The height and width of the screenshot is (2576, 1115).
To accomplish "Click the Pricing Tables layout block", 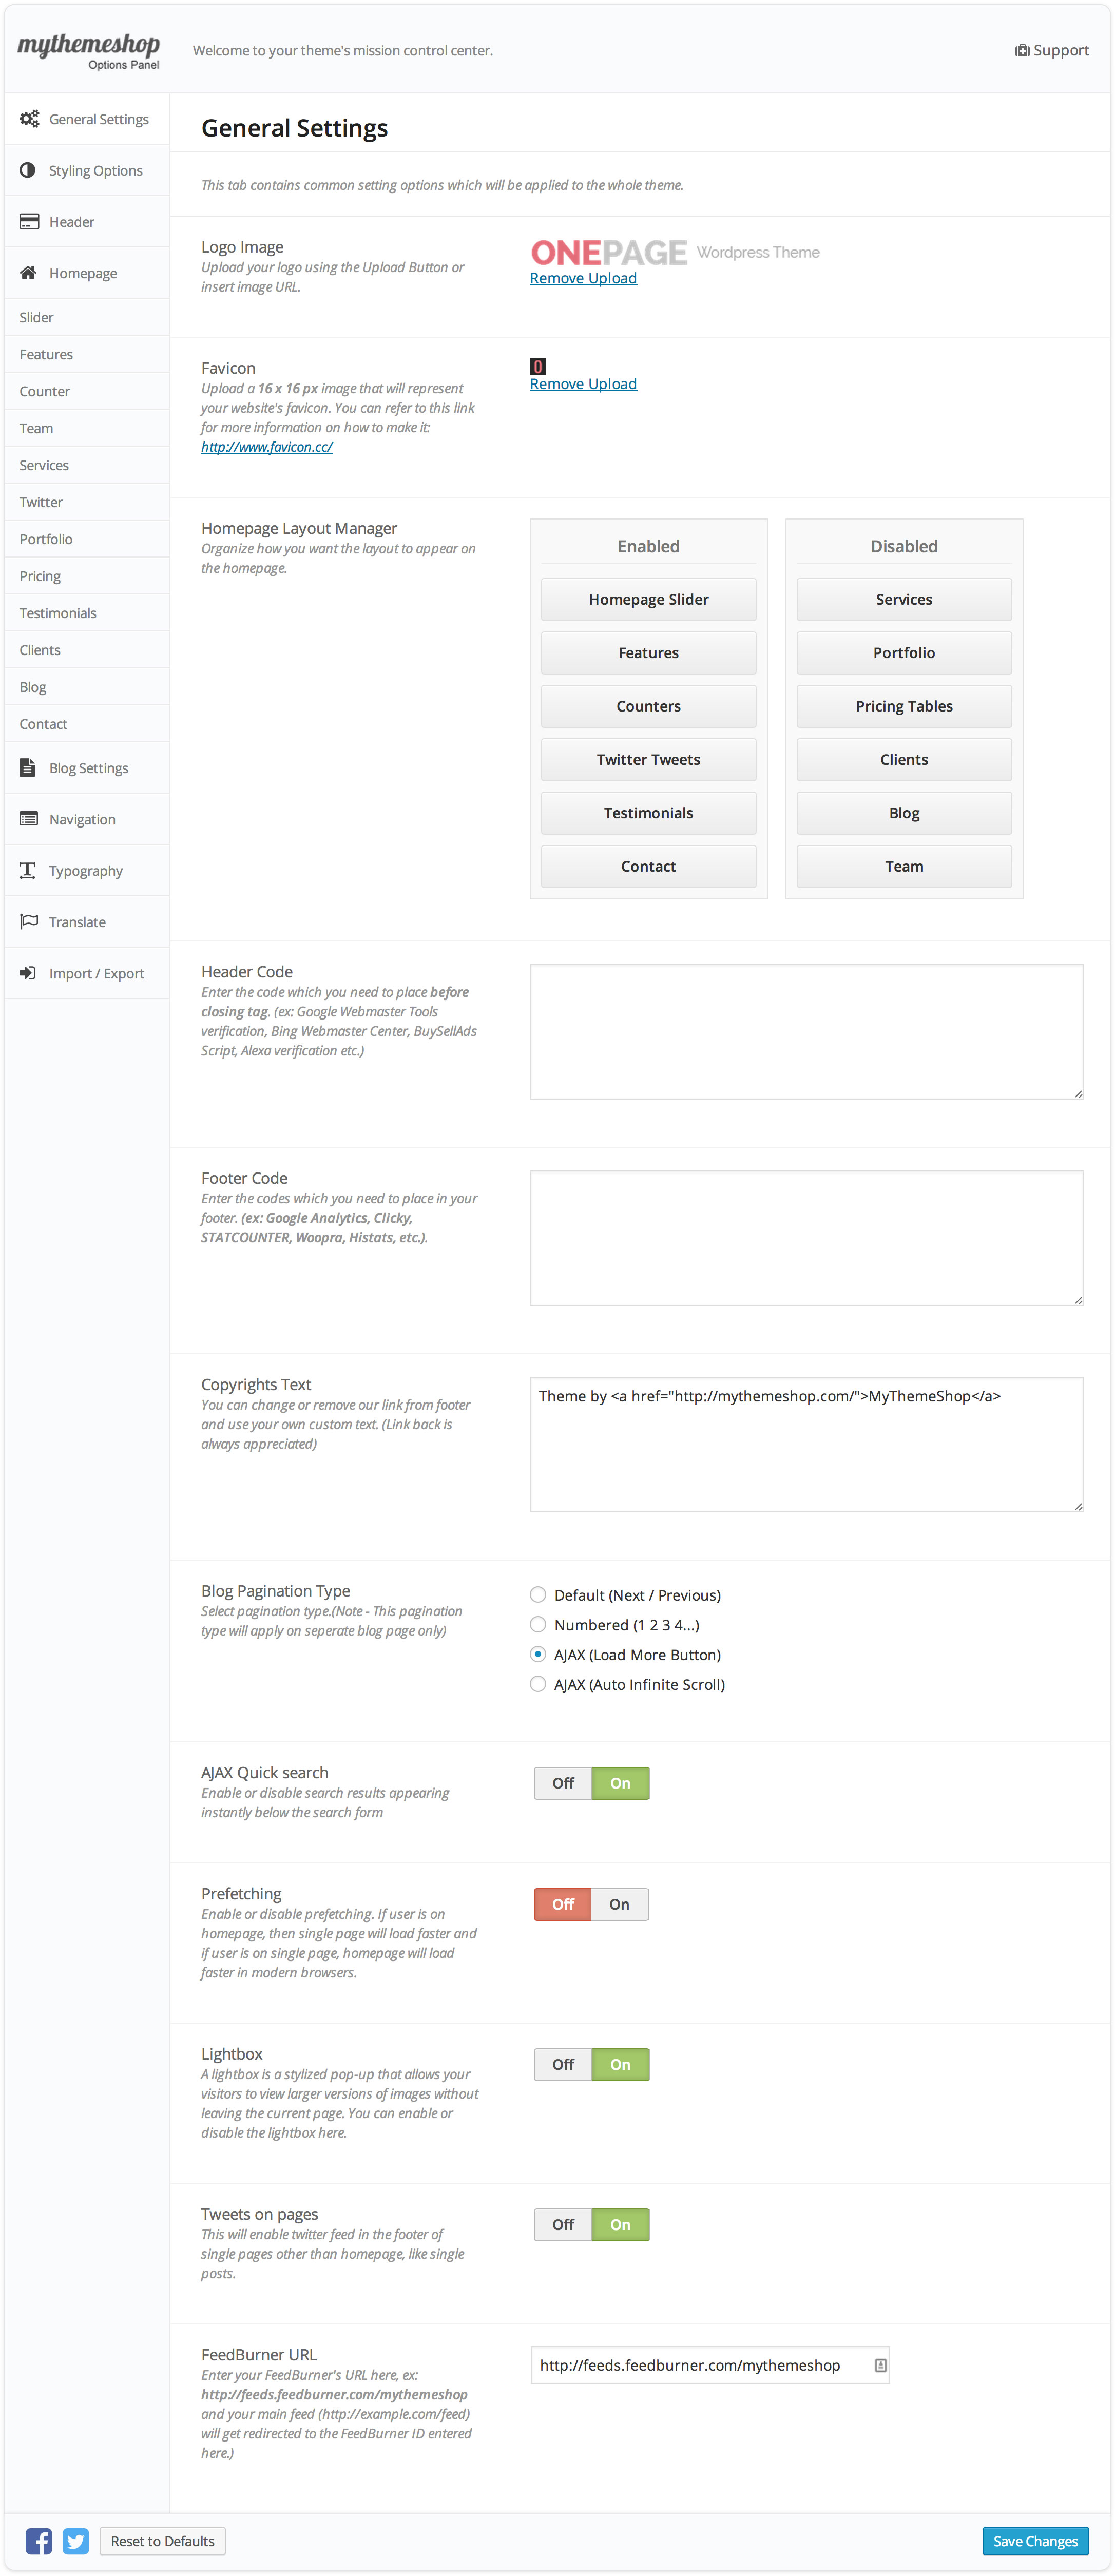I will point(904,706).
